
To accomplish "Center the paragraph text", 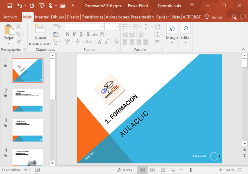I will coord(132,42).
